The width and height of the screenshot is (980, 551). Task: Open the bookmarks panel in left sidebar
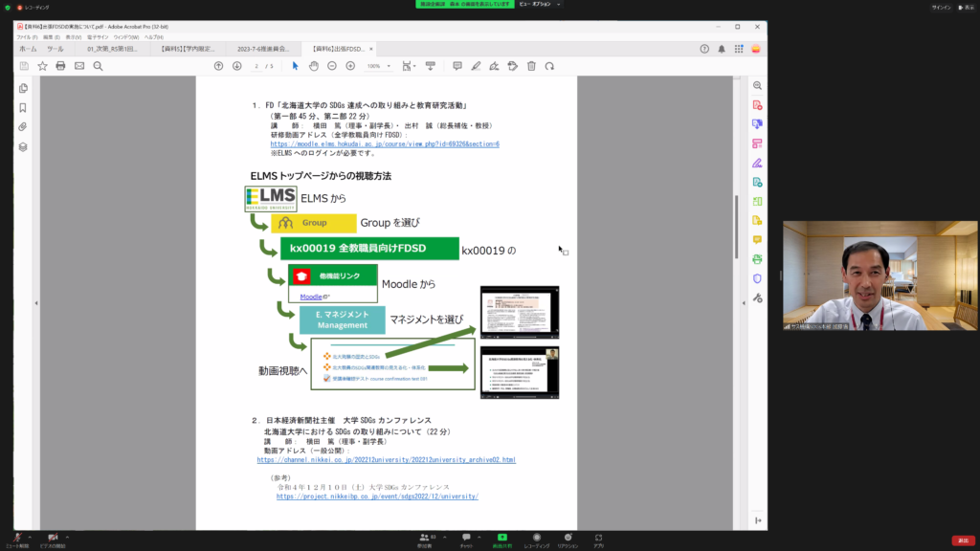[23, 108]
